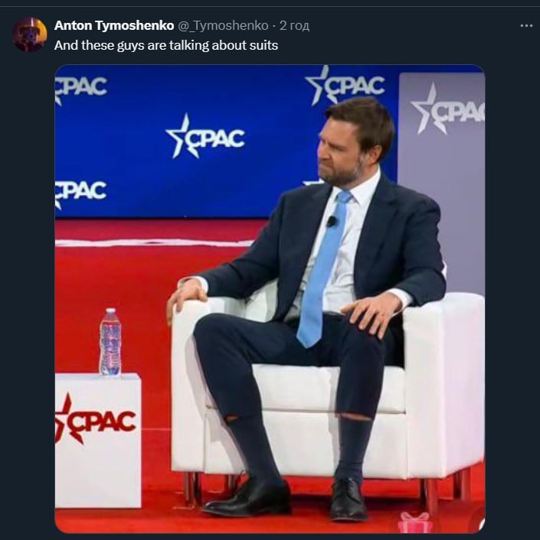540x540 pixels.
Task: Click the middle-left CPAC logo on backdrop
Action: pos(80,191)
